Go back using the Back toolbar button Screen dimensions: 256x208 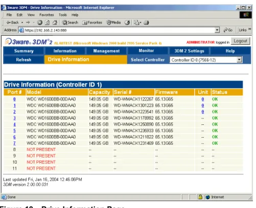tap(12, 22)
